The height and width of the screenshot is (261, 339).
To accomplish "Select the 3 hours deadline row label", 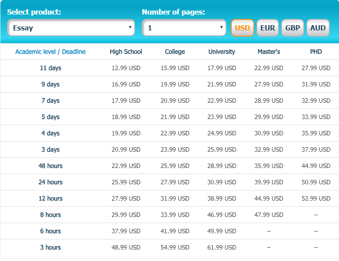I will [50, 247].
